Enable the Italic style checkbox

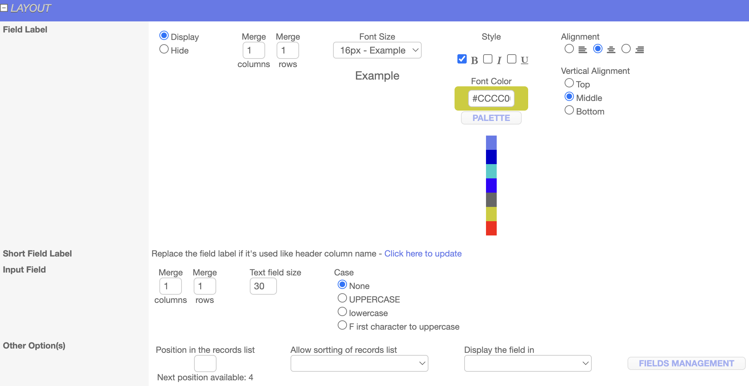pos(487,59)
